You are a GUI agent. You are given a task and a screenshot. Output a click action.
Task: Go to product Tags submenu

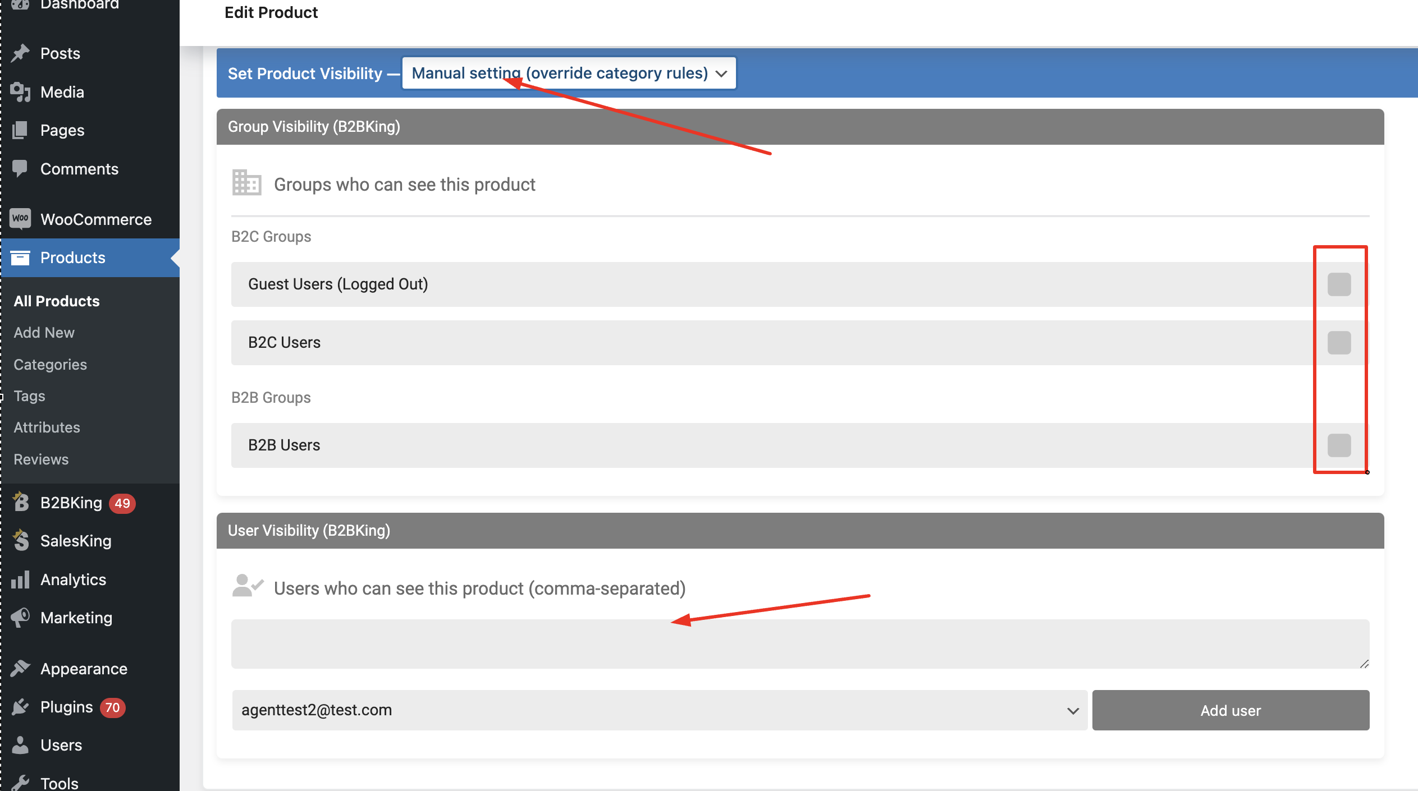click(29, 396)
